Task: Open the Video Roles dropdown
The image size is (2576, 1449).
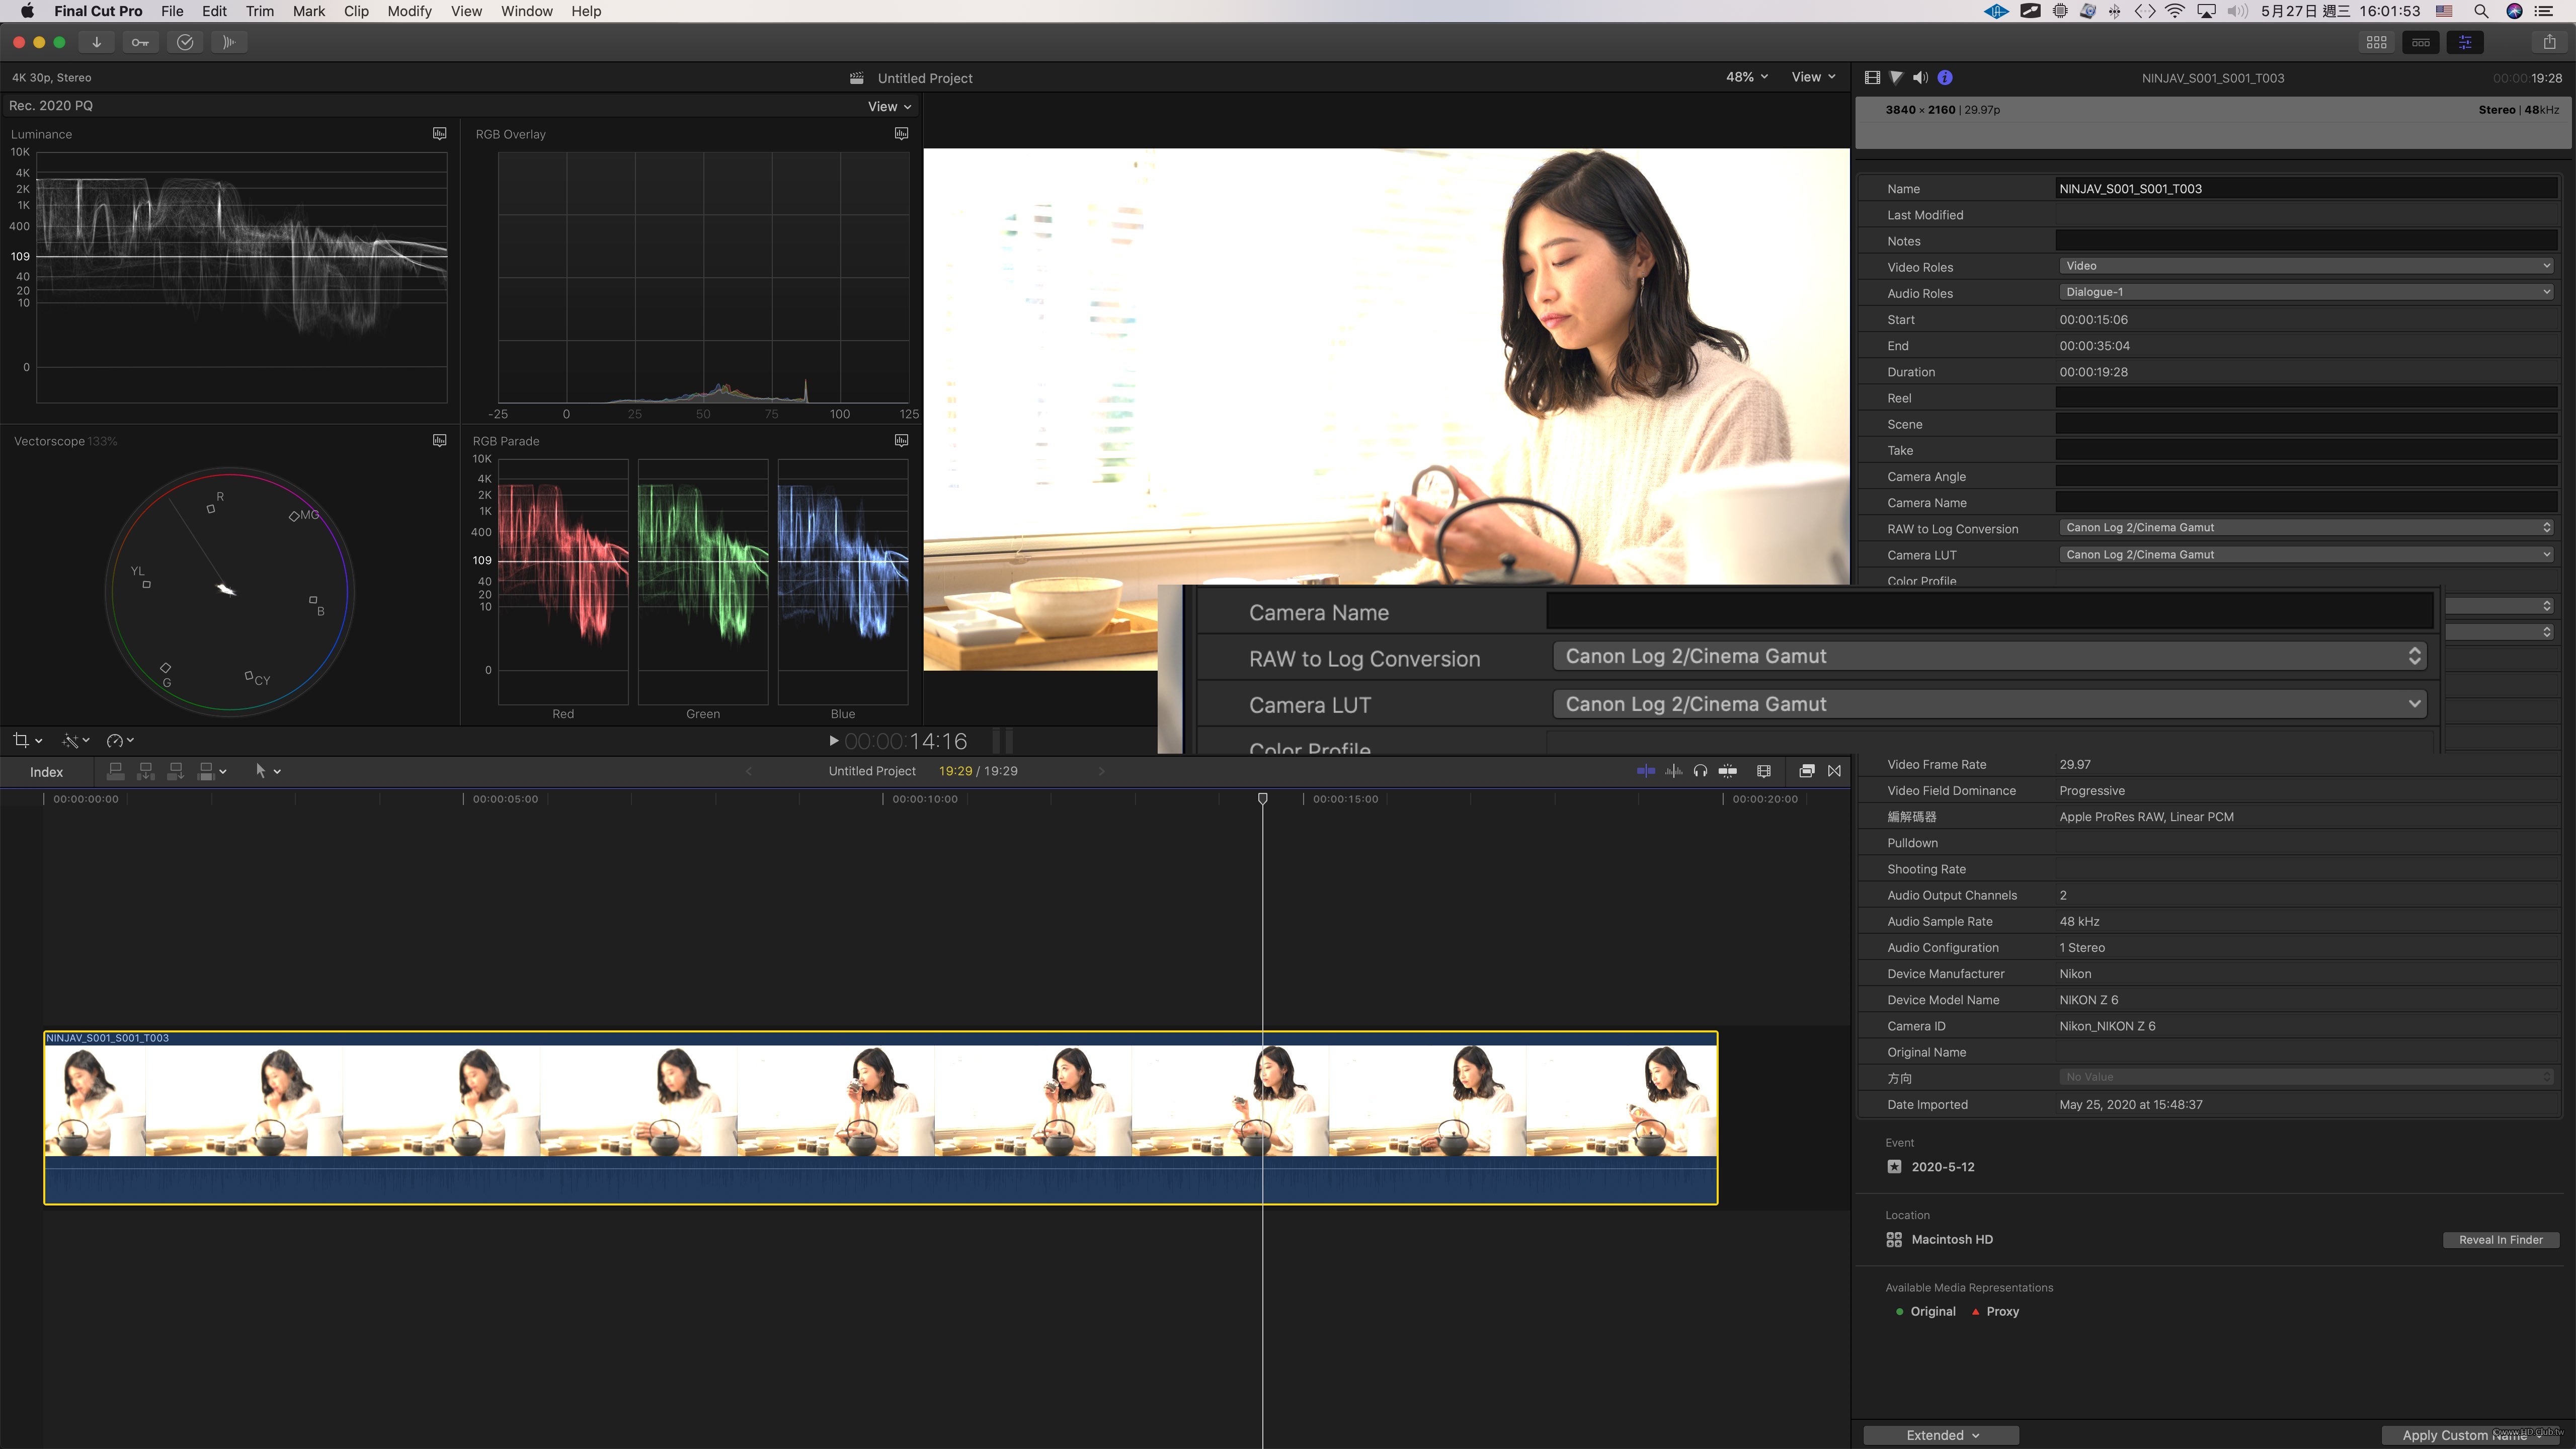Action: tap(2306, 266)
